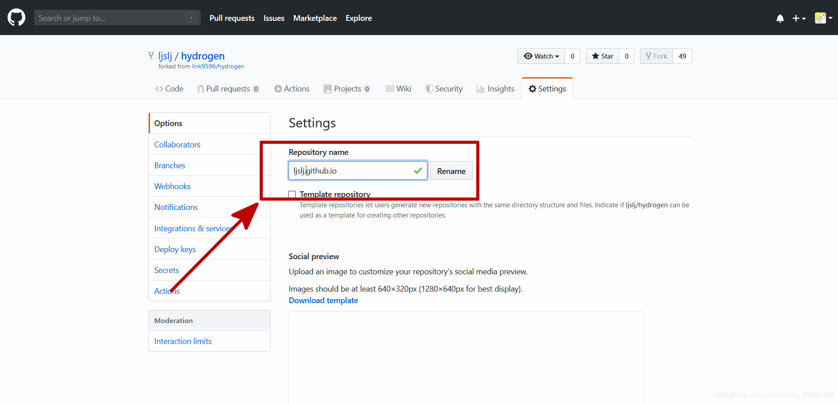Open the link9596/hydrogen source repository link
Screen dimensions: 838x403
[x=217, y=67]
